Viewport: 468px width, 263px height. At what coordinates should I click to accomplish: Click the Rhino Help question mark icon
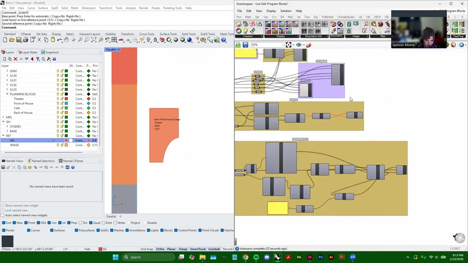tap(223, 40)
